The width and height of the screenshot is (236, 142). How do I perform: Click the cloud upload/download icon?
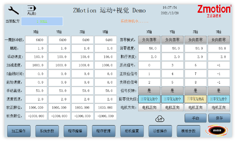[160, 119]
